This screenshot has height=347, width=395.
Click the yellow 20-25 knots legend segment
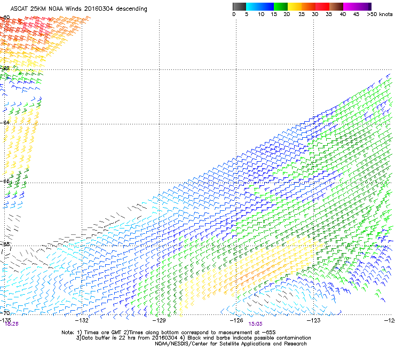[295, 6]
